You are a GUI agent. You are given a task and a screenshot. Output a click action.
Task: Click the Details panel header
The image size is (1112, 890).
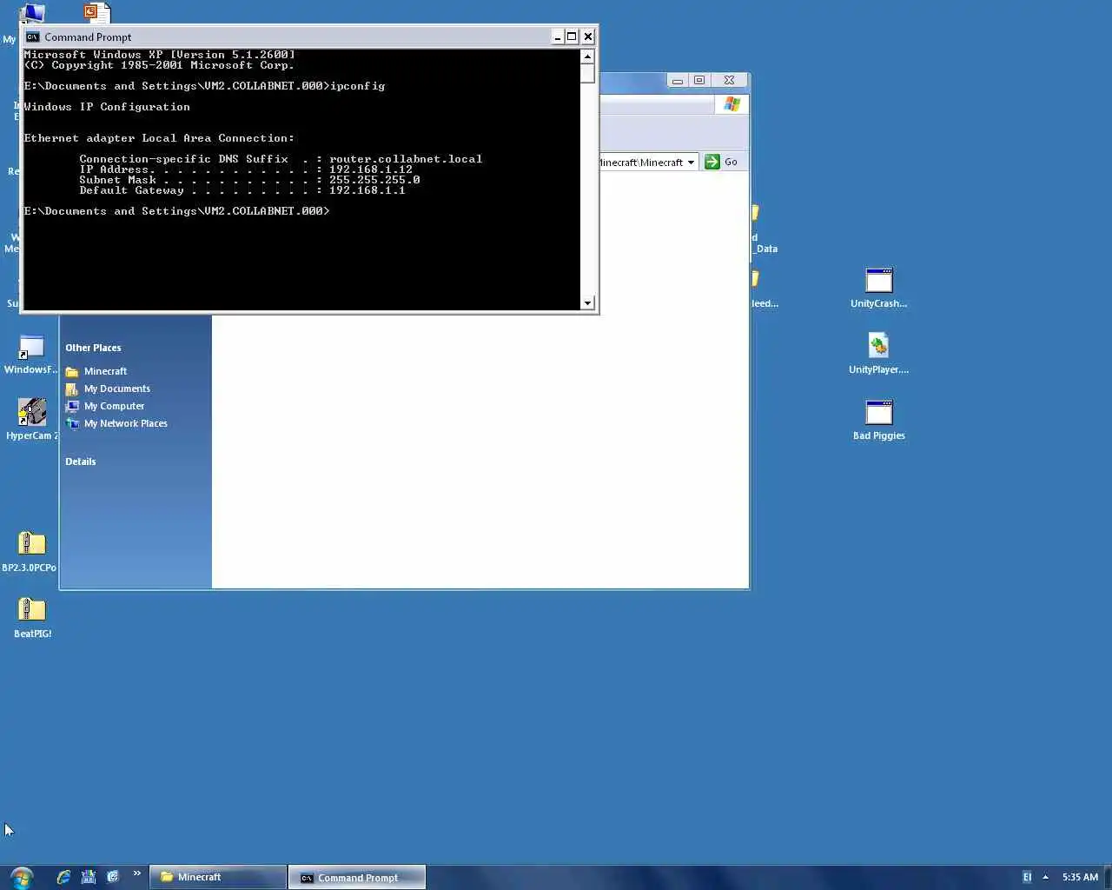80,462
